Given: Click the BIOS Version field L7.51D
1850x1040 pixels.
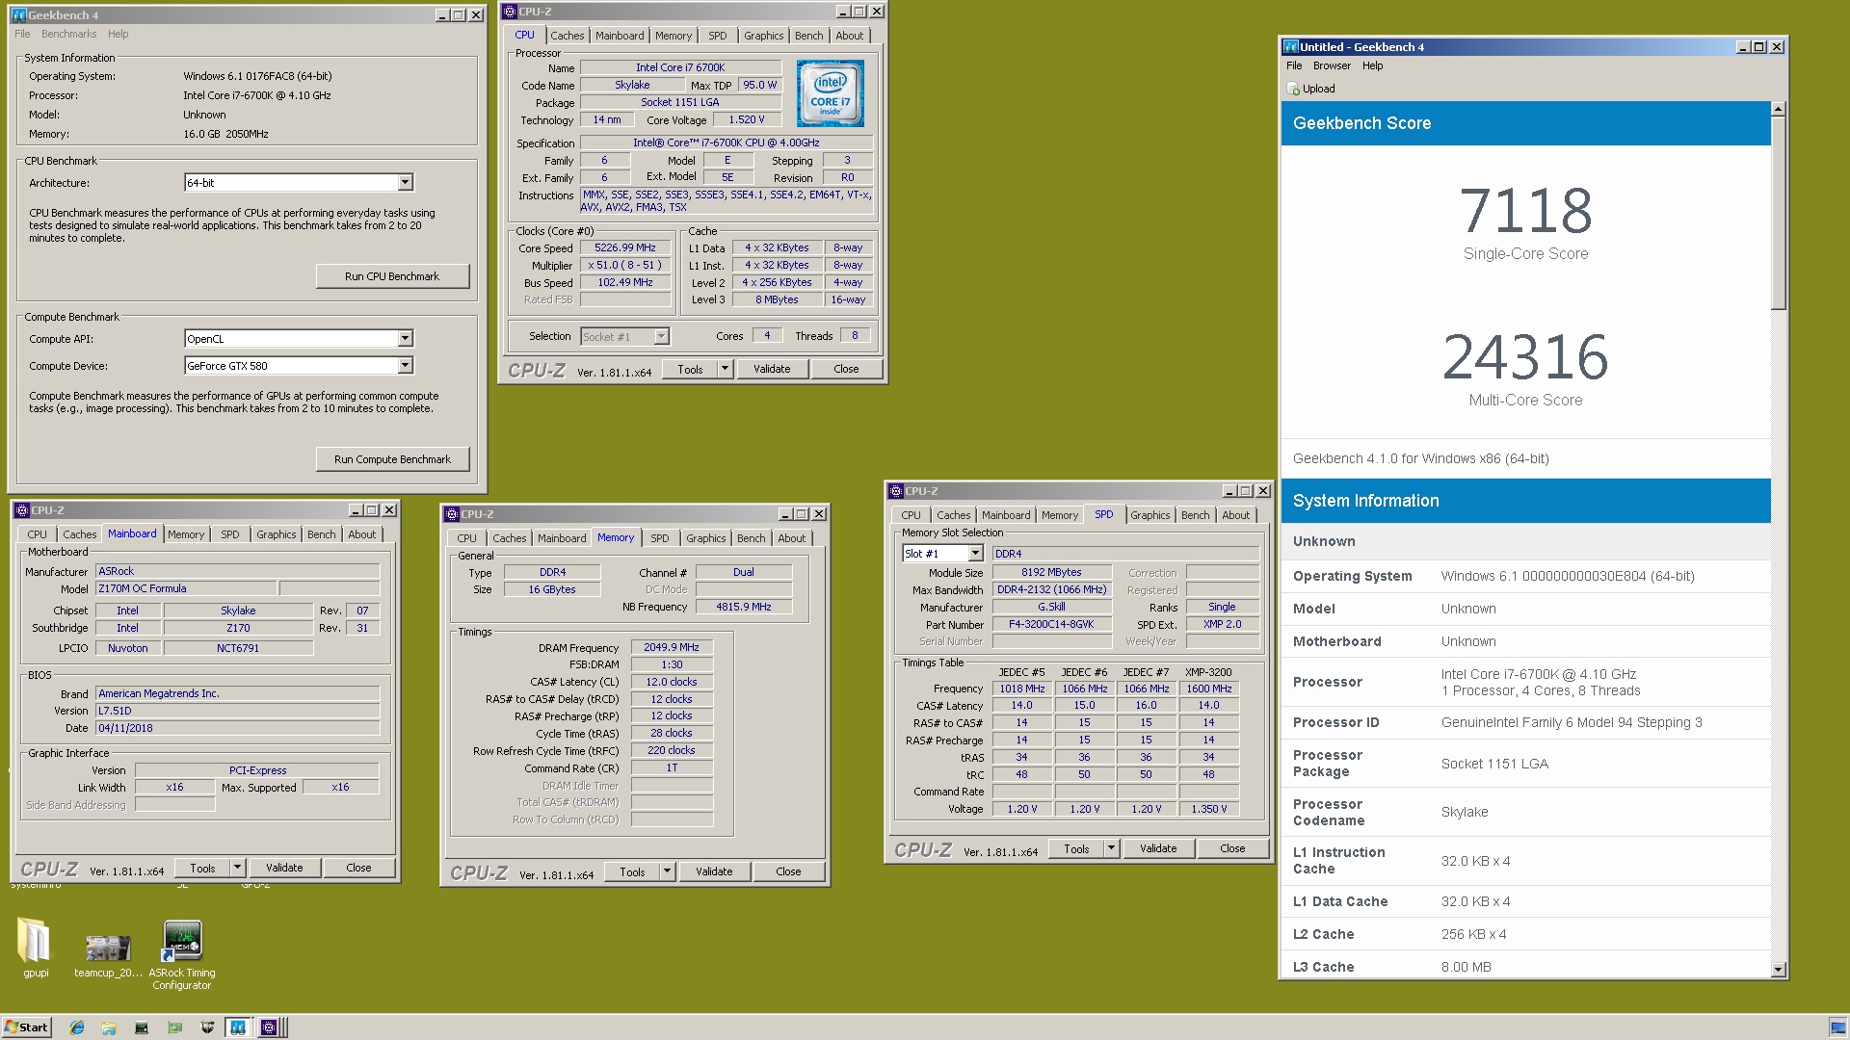Looking at the screenshot, I should pyautogui.click(x=237, y=712).
